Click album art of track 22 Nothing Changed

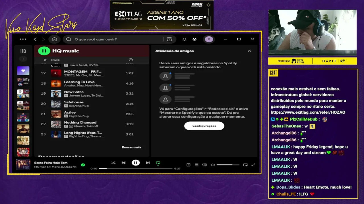pyautogui.click(x=56, y=124)
